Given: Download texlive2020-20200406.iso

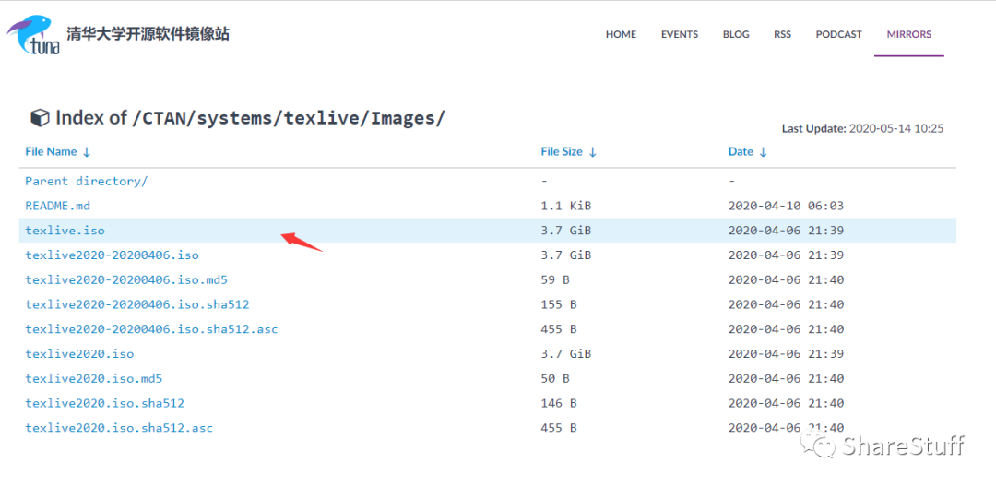Looking at the screenshot, I should [112, 255].
